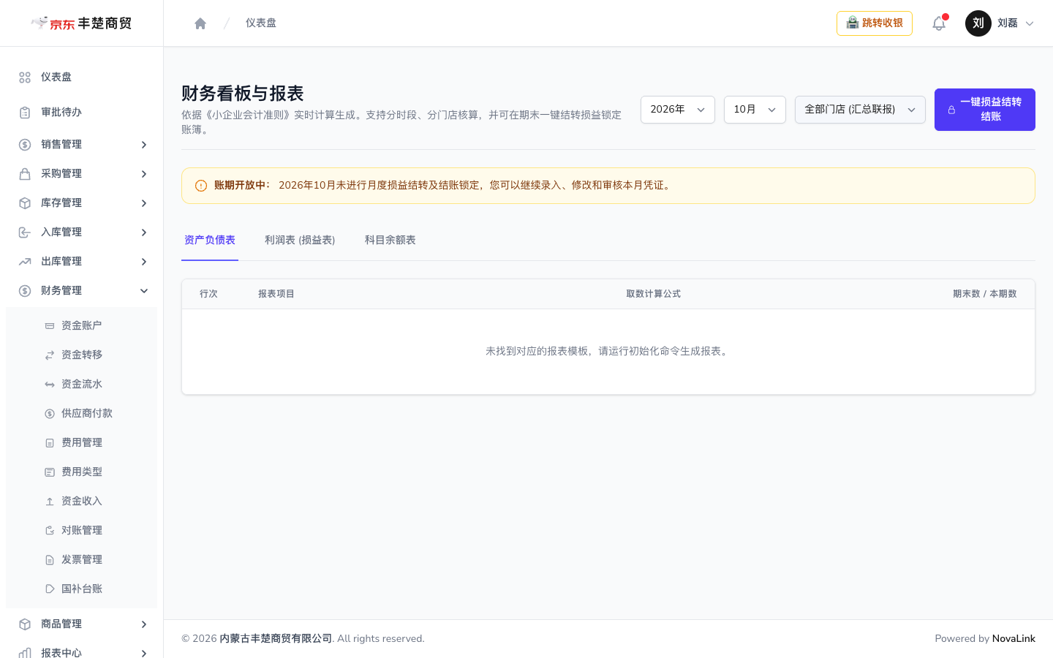1053x658 pixels.
Task: Expand the 入库管理 sidebar menu
Action: pos(81,232)
